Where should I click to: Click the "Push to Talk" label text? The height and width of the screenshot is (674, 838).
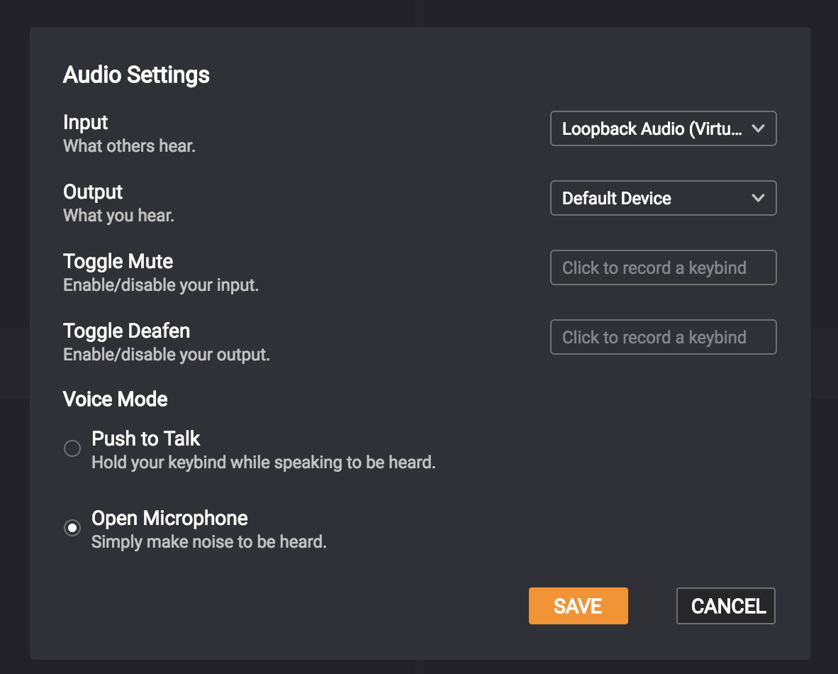[146, 438]
